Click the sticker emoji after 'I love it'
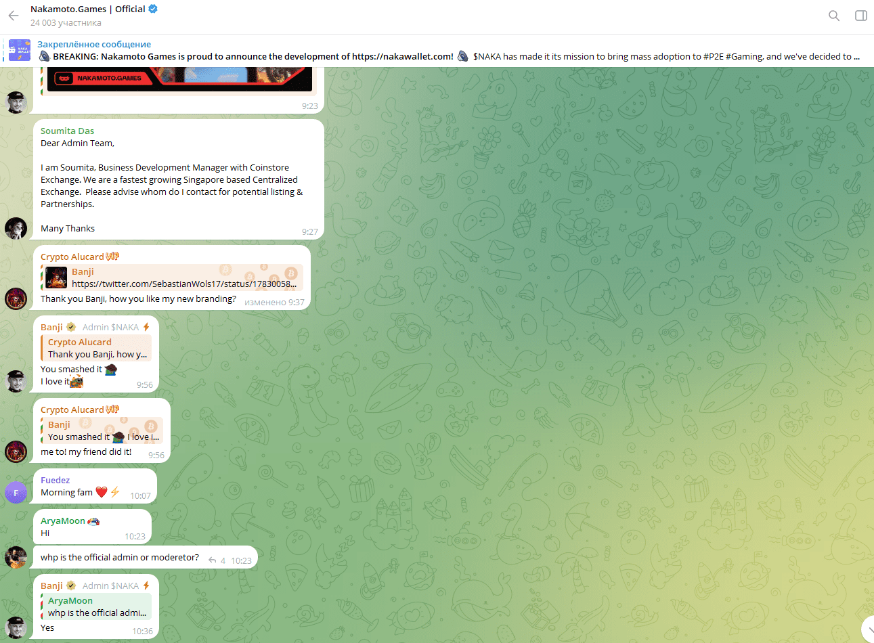This screenshot has width=874, height=643. [77, 382]
